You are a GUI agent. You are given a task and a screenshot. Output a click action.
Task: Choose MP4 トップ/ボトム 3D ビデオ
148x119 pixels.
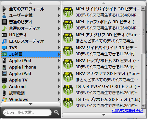coord(102,25)
